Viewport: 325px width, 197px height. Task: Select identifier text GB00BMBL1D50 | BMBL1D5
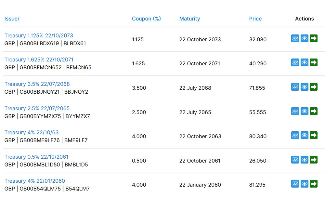point(54,164)
